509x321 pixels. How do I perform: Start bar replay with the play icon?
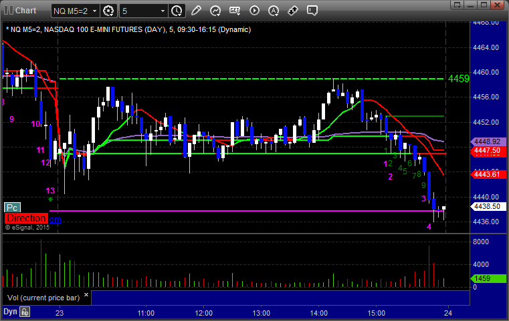pyautogui.click(x=254, y=11)
